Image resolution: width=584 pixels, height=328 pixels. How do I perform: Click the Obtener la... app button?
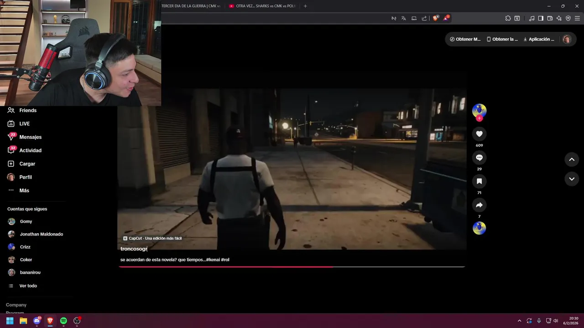pos(502,39)
